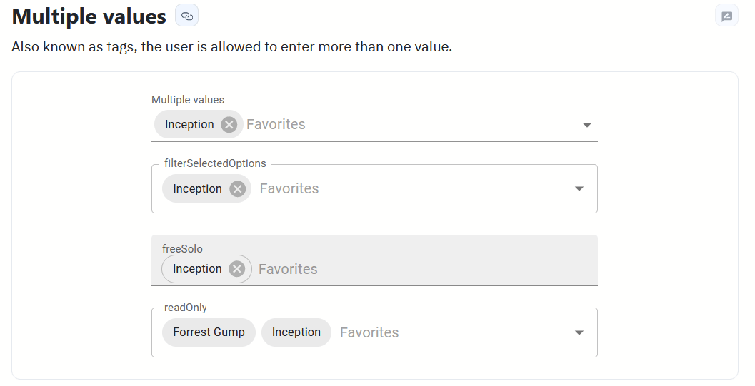Open the readOnly field dropdown arrow
This screenshot has width=755, height=386.
[x=579, y=332]
